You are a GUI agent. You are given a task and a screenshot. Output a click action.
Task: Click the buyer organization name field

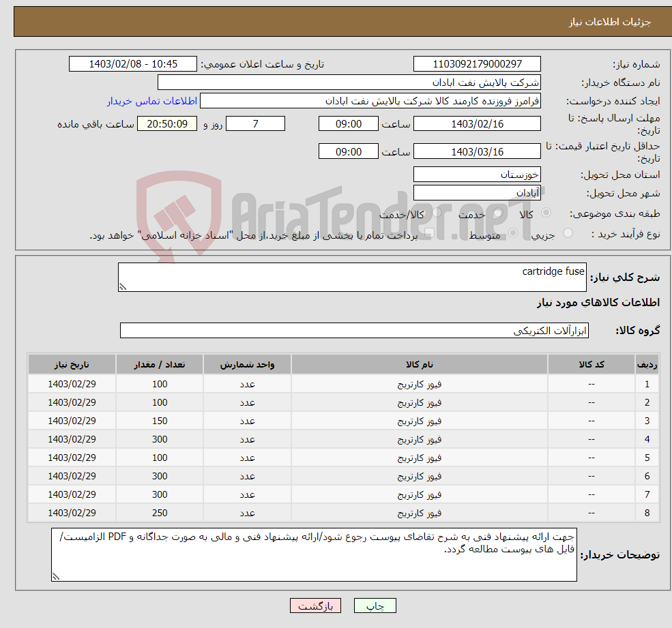click(x=349, y=83)
